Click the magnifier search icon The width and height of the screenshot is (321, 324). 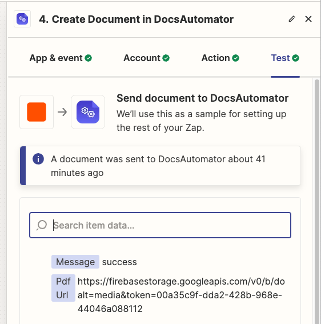coord(42,225)
